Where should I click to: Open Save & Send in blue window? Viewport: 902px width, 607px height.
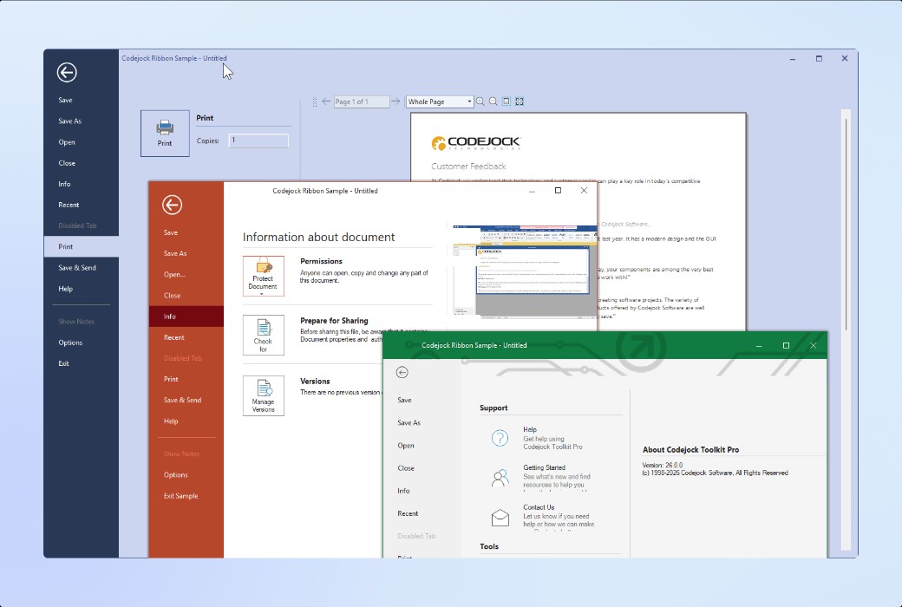pos(82,268)
